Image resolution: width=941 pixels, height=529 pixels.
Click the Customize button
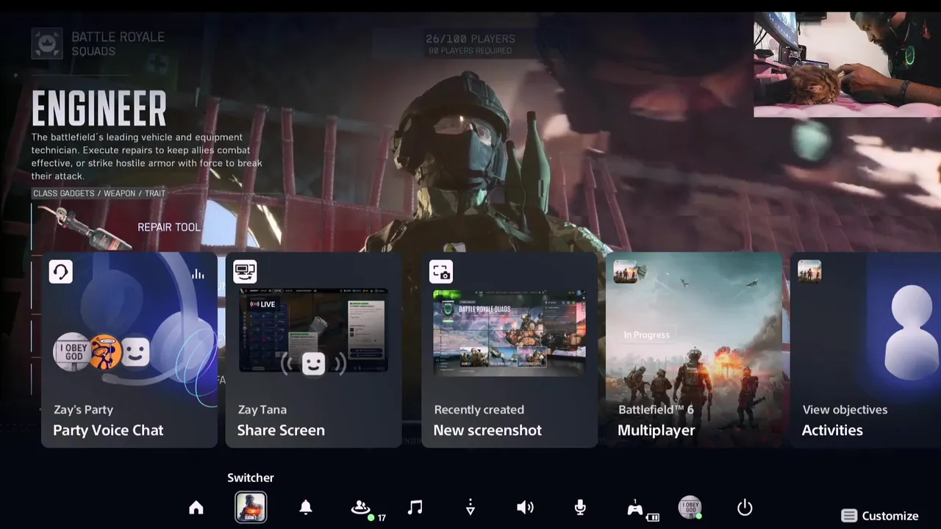point(880,516)
